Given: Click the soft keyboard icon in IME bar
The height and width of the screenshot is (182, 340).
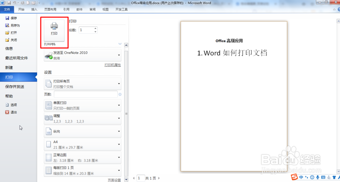Looking at the screenshot, I should click(x=323, y=177).
